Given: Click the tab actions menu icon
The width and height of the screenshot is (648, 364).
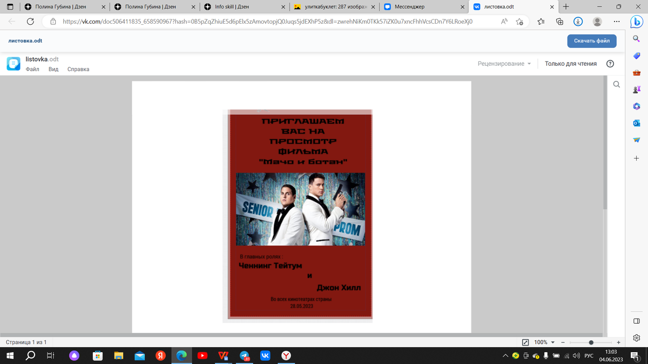Looking at the screenshot, I should (x=10, y=7).
